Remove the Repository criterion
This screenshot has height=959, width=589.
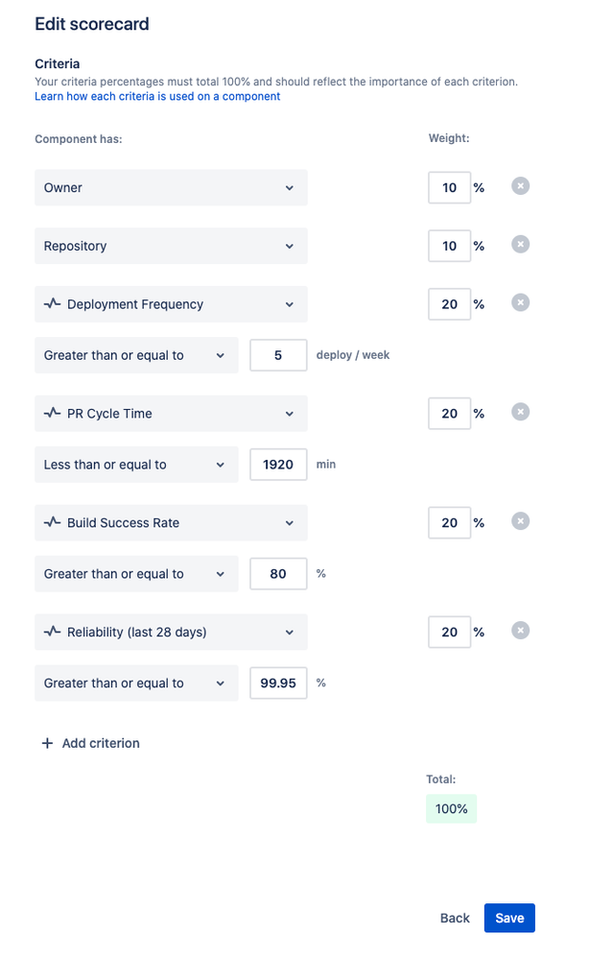coord(520,245)
